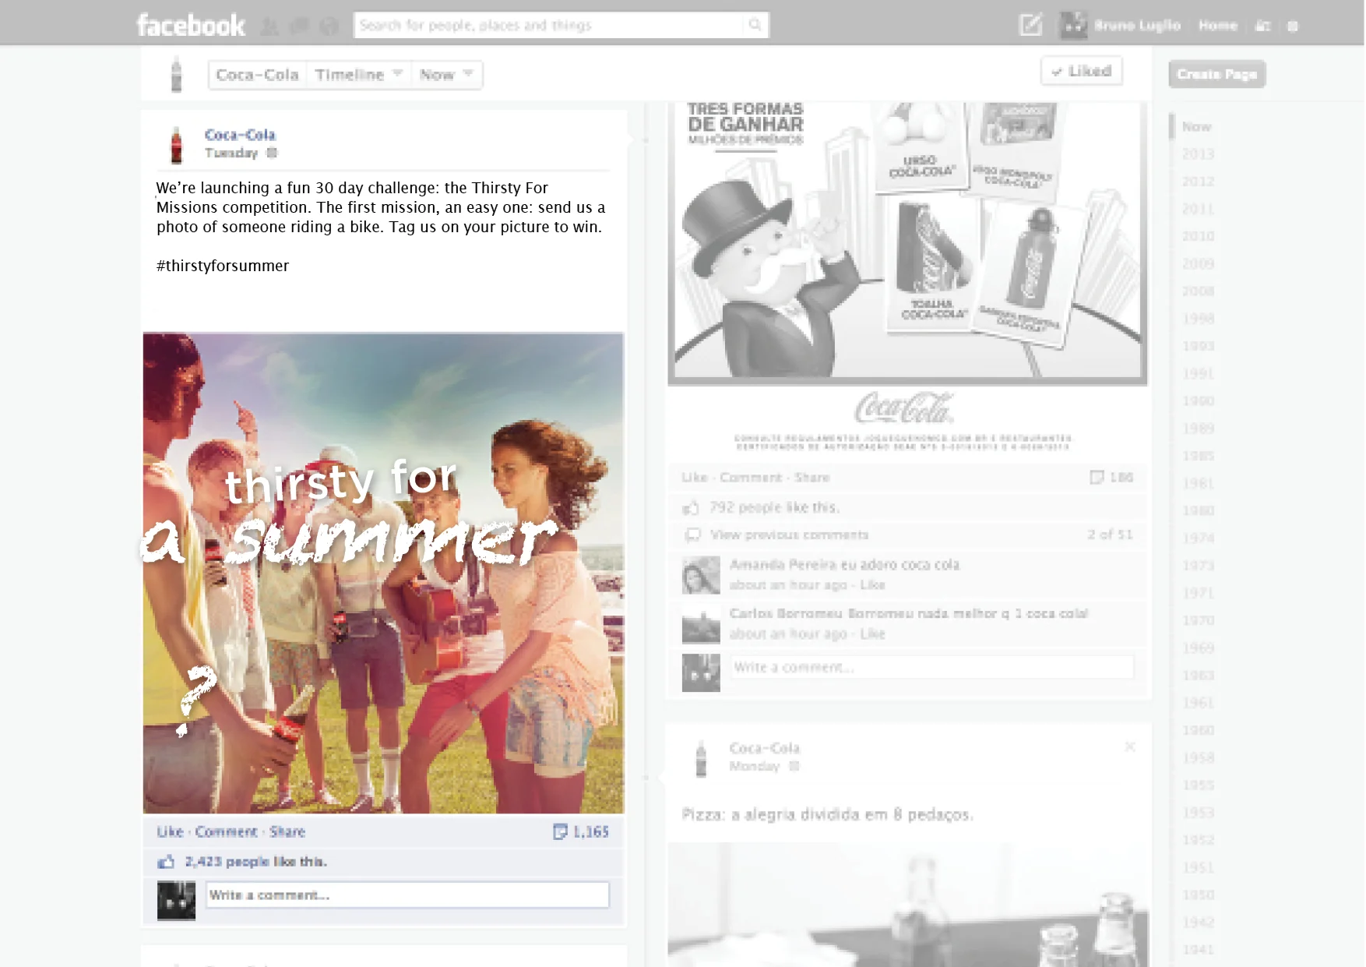Click thumbs-up icon beside 2,423 people like this
Screen dimensions: 1366x967
pos(166,862)
